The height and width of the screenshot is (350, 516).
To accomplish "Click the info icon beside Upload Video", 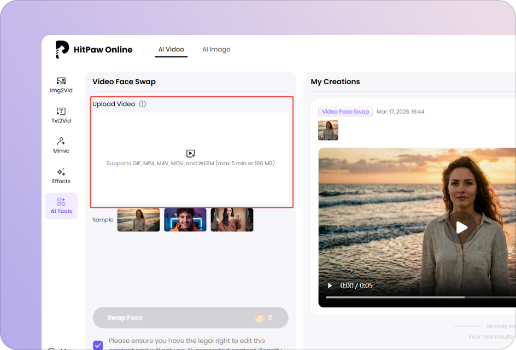I will pos(142,104).
